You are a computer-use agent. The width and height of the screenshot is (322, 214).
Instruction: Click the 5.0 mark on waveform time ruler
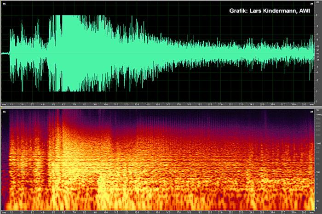(53, 105)
